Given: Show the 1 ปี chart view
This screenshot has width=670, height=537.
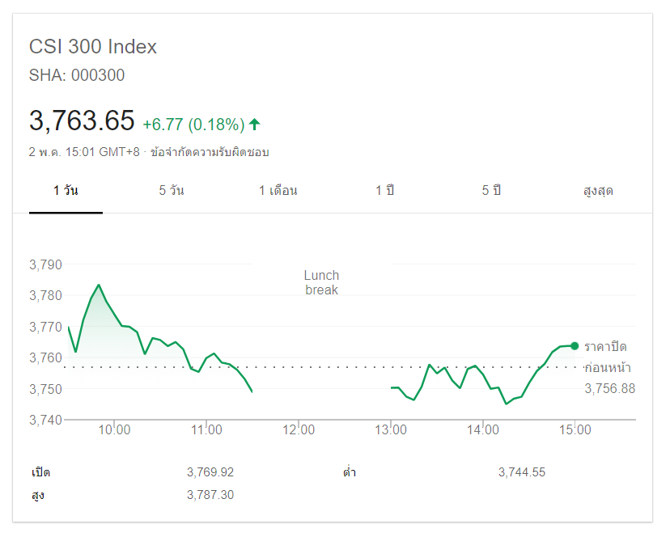Looking at the screenshot, I should (384, 191).
